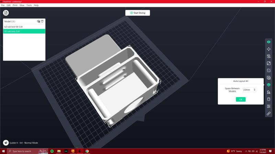Click the FlashPrint taskbar icon
Screen dimensions: 275x154
coord(80,151)
